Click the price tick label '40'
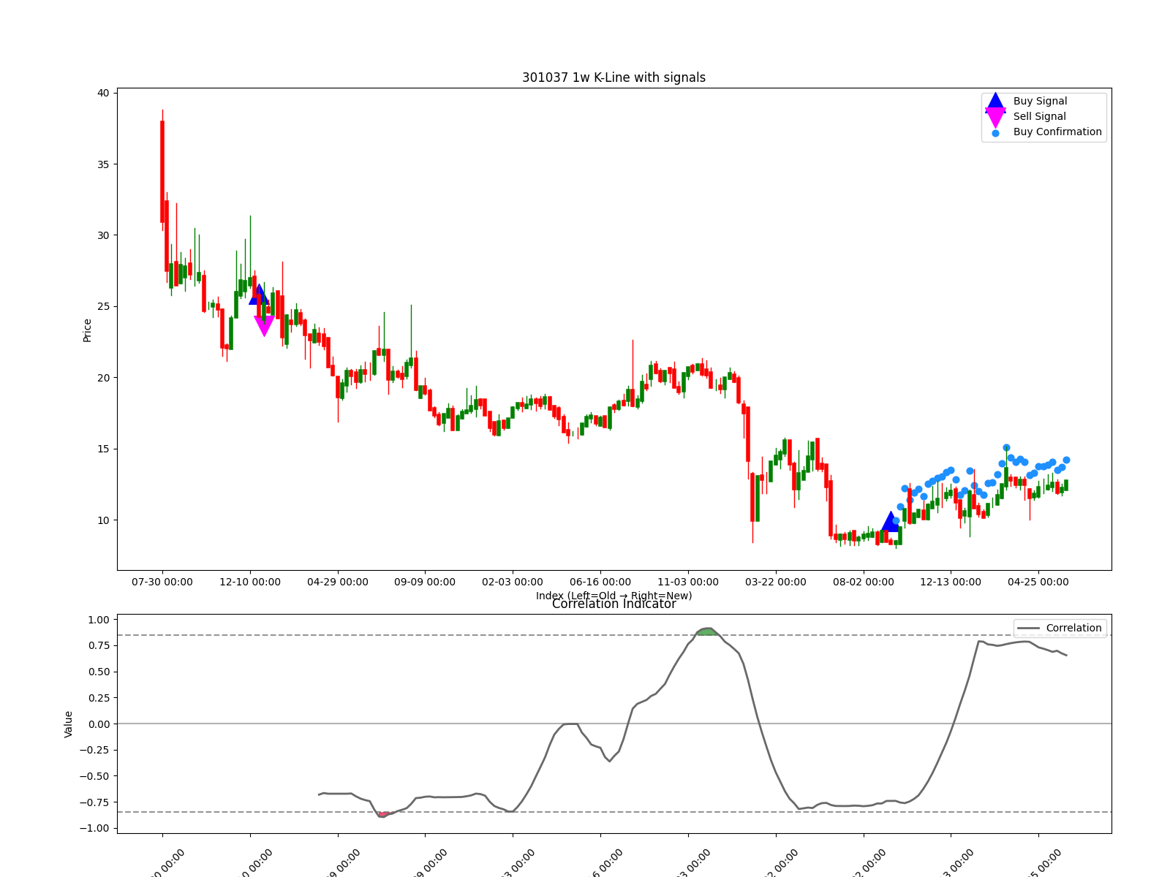Image resolution: width=1170 pixels, height=877 pixels. (x=103, y=93)
